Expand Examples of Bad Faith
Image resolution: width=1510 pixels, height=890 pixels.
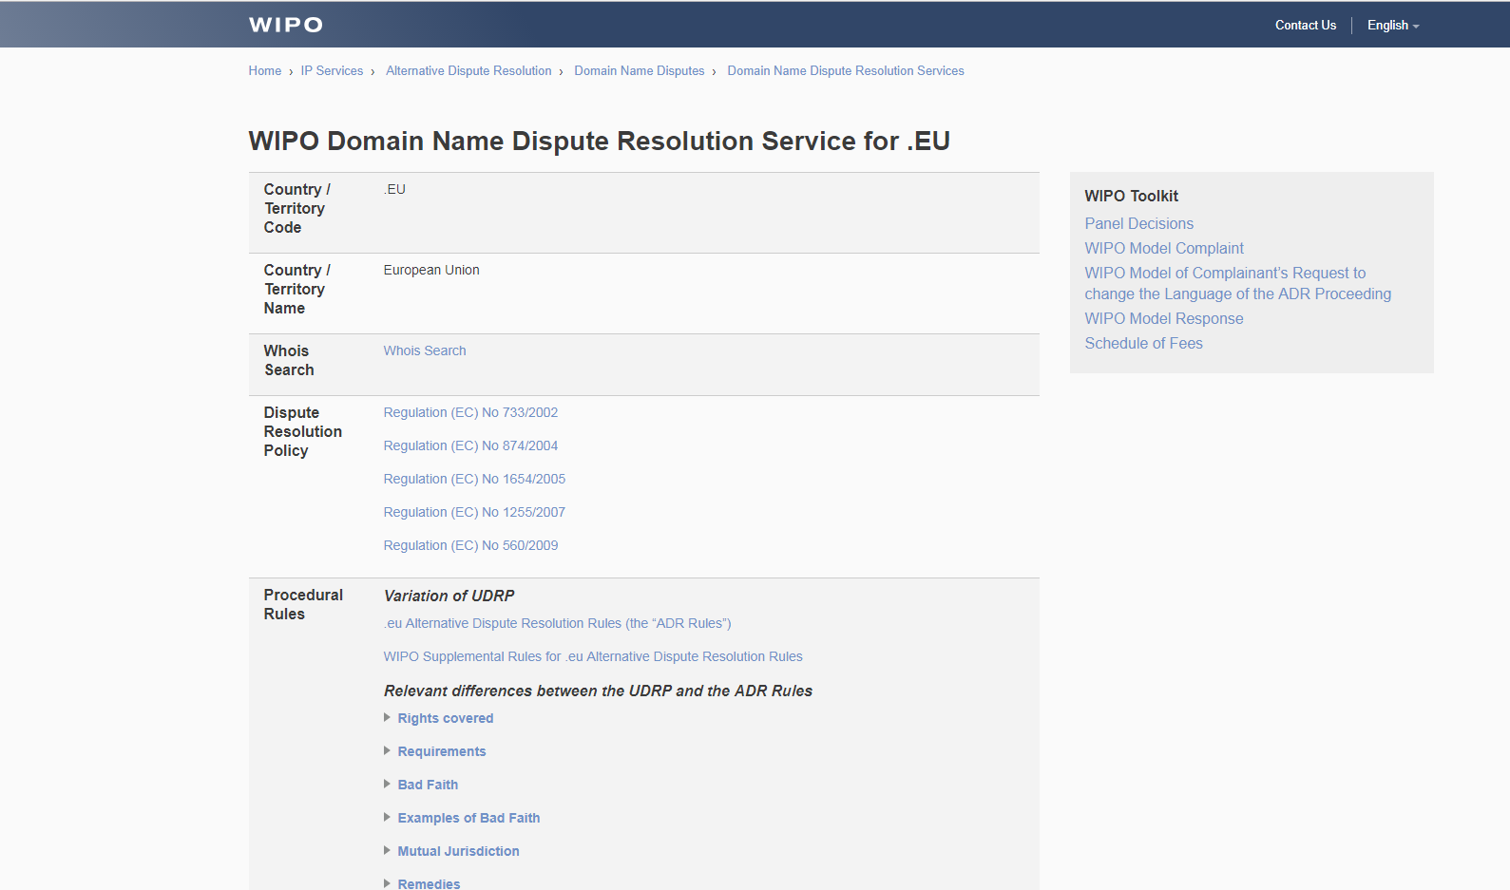[x=468, y=818]
